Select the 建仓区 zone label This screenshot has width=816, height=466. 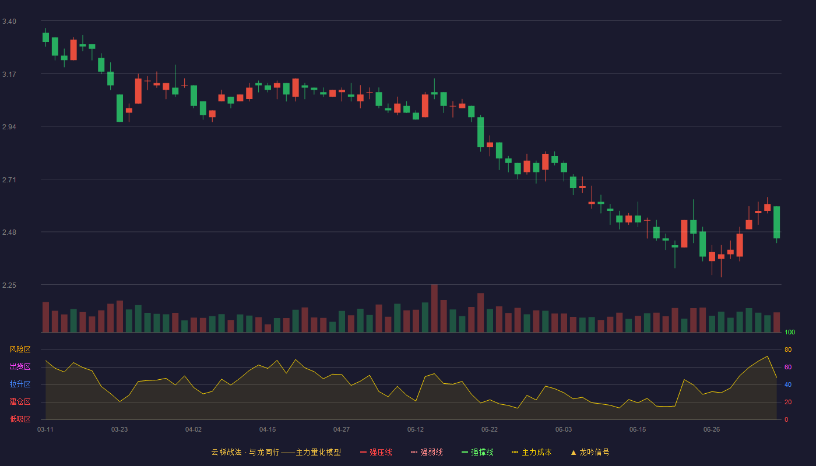pos(20,402)
